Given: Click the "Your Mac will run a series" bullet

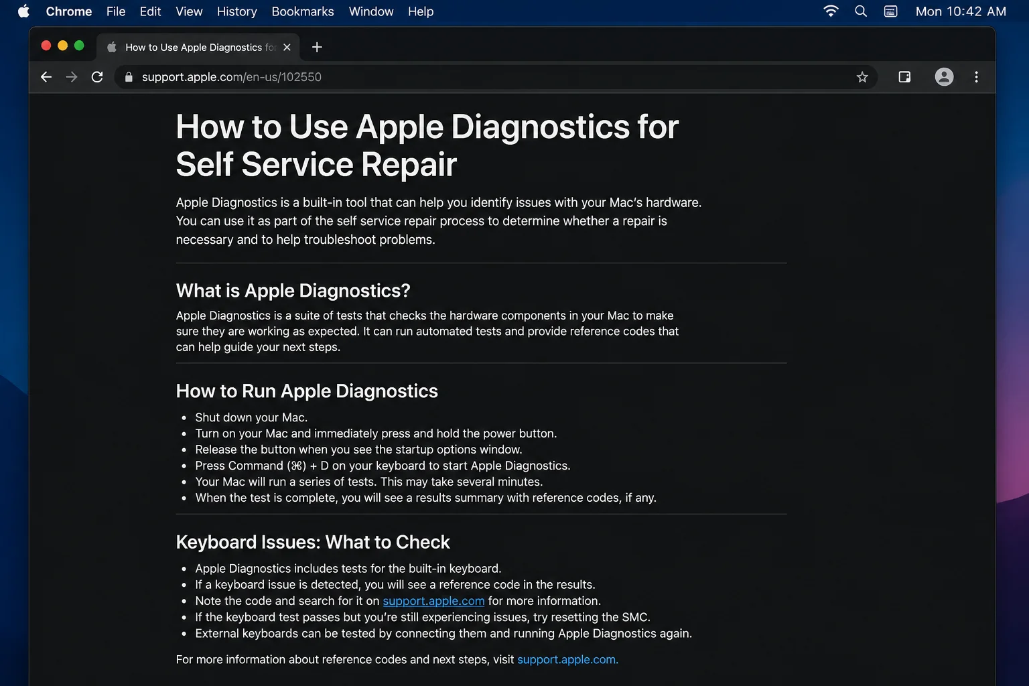Looking at the screenshot, I should tap(368, 482).
